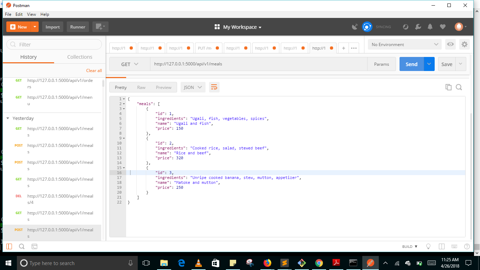Open the find icon in status bar

[21, 246]
